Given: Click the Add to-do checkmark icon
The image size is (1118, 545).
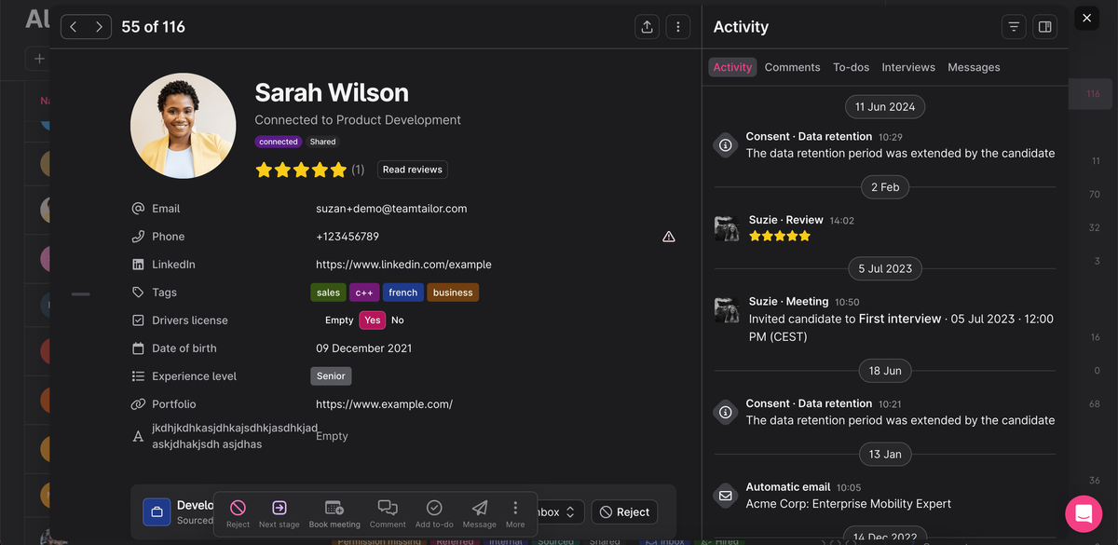Looking at the screenshot, I should click(x=434, y=508).
